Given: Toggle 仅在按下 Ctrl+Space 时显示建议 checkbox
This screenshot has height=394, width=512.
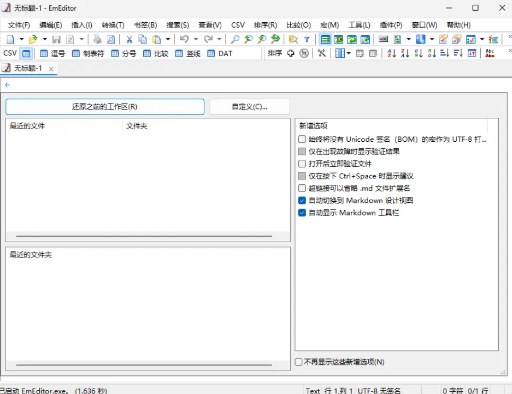Looking at the screenshot, I should pyautogui.click(x=302, y=176).
